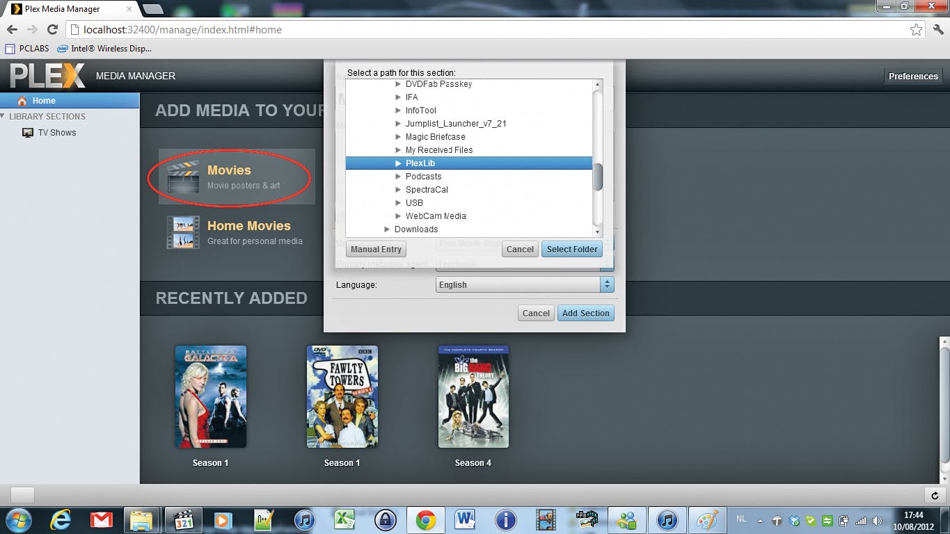Click the browser forward arrow
950x534 pixels.
[32, 30]
